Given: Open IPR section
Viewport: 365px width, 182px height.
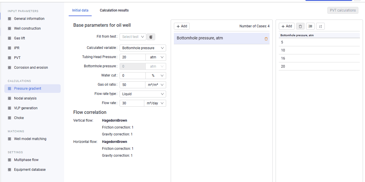Looking at the screenshot, I should 17,48.
